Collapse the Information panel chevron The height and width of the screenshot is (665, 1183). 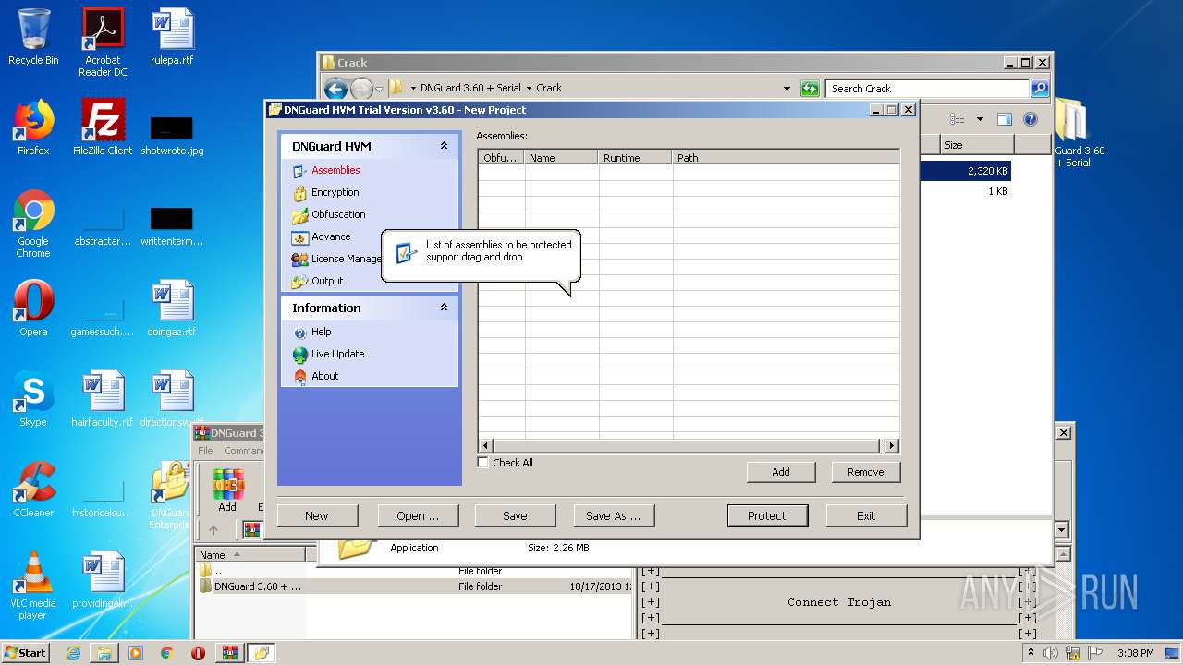click(444, 308)
